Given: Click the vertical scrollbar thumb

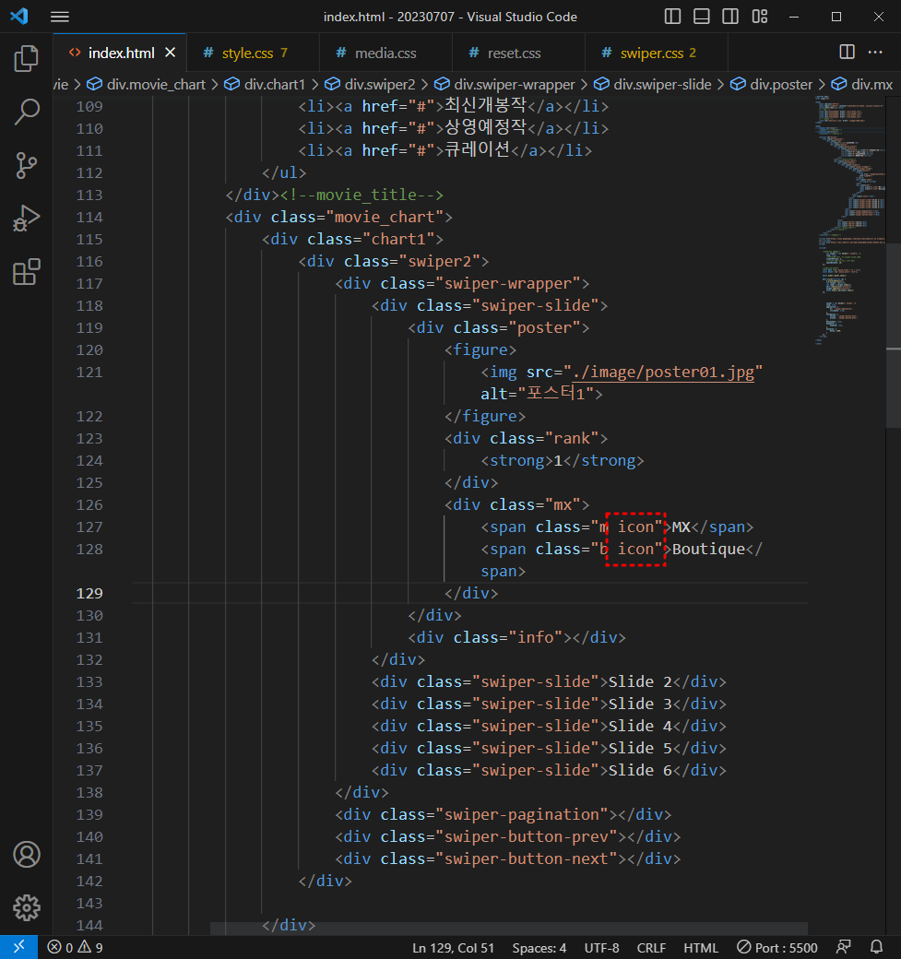Looking at the screenshot, I should tap(894, 335).
